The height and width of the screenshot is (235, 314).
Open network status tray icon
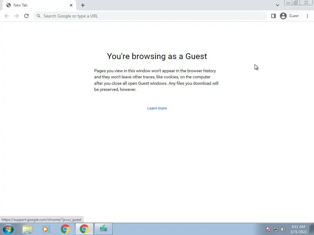[x=276, y=229]
